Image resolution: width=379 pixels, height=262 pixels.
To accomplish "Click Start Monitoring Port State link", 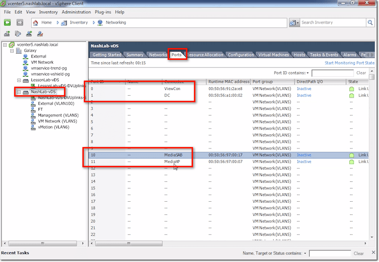I will (349, 63).
